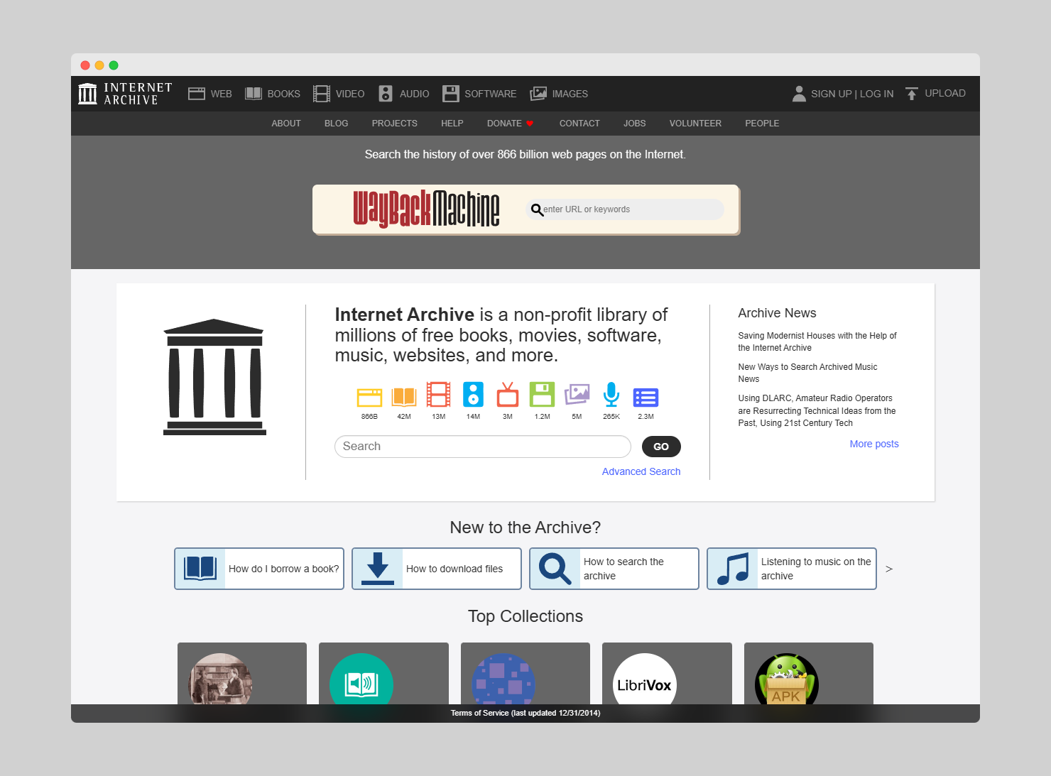
Task: Click the upload arrow icon in header
Action: coord(912,94)
